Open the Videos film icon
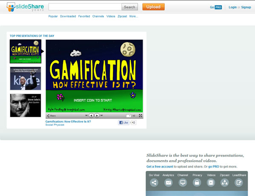Screen dimensions: 255x196 click(x=211, y=182)
